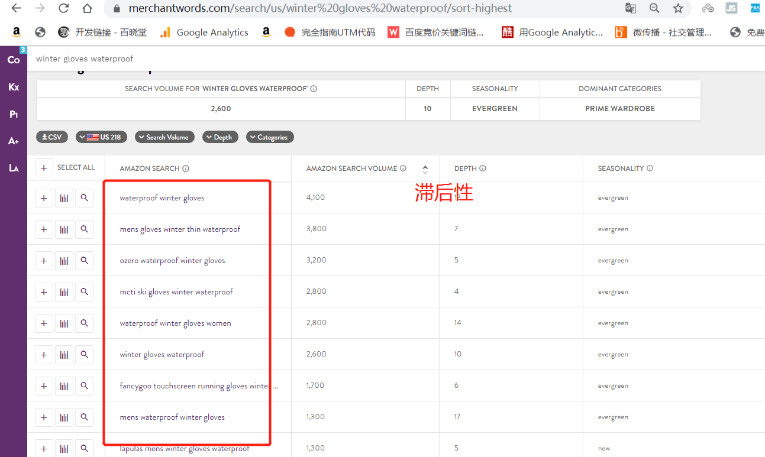The height and width of the screenshot is (457, 765).
Task: Toggle the plus selector for waterproof winter gloves women
Action: click(44, 323)
